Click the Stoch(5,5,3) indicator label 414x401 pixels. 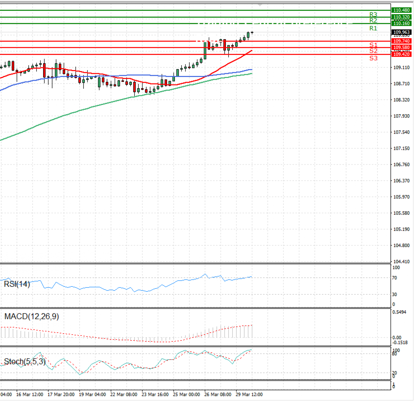[x=24, y=361]
